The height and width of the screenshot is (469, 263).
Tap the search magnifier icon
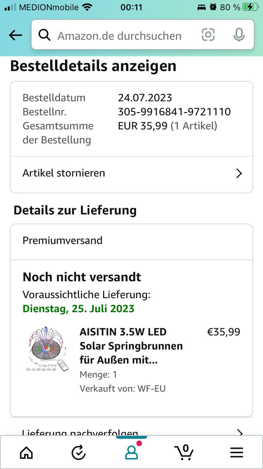pyautogui.click(x=45, y=35)
